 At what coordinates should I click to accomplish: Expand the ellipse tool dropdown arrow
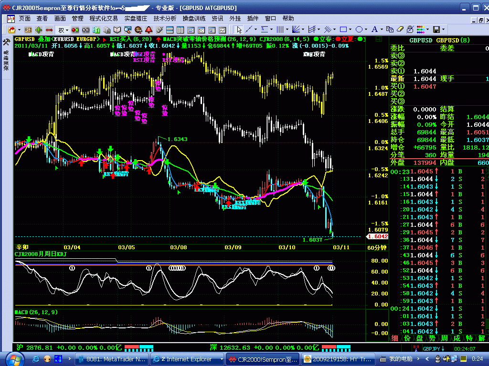(366, 30)
